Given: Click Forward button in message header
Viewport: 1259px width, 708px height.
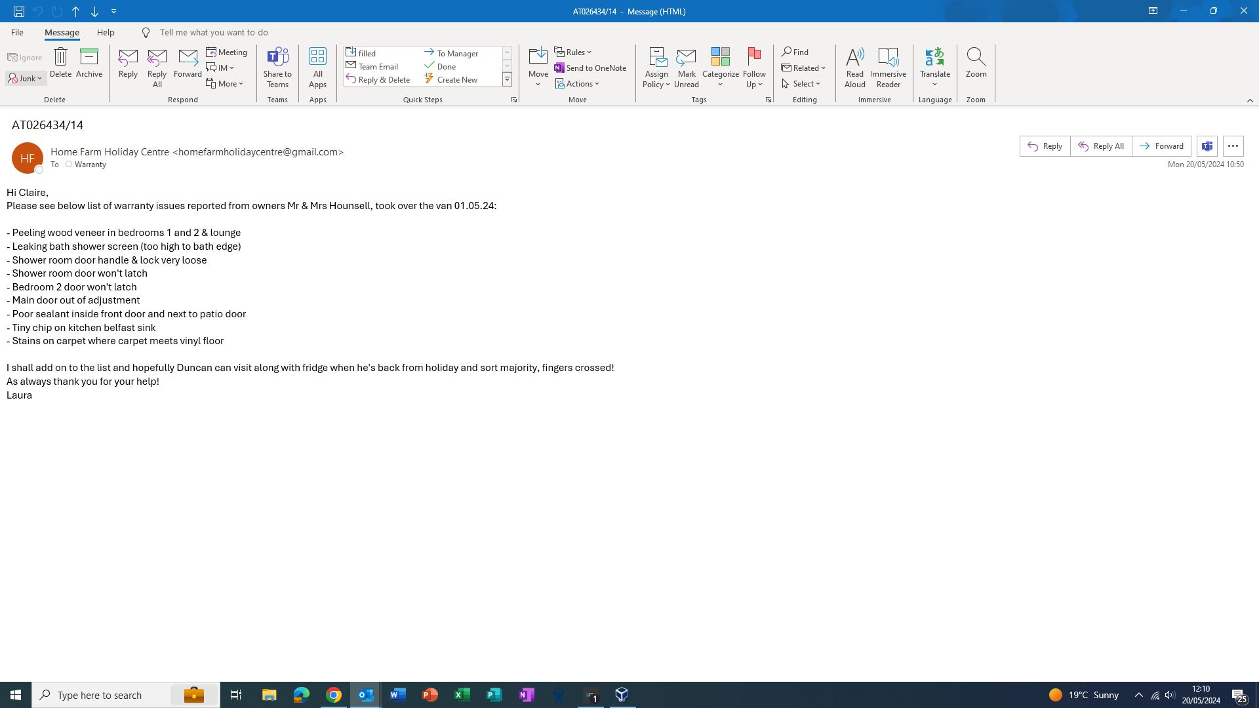Looking at the screenshot, I should click(x=1161, y=146).
